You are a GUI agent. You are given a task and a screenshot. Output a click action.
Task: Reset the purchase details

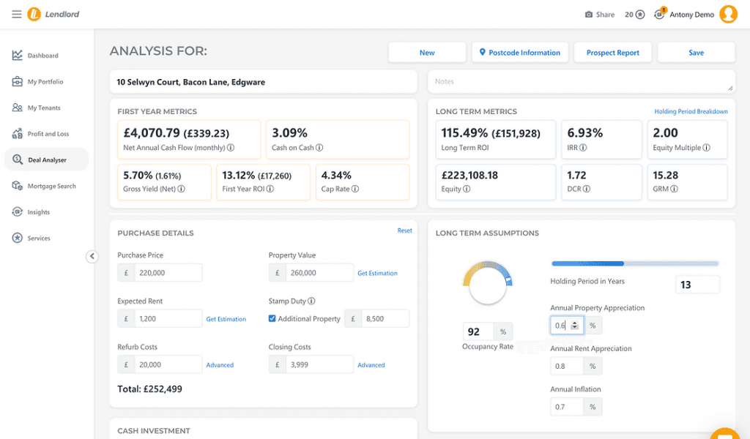coord(404,230)
